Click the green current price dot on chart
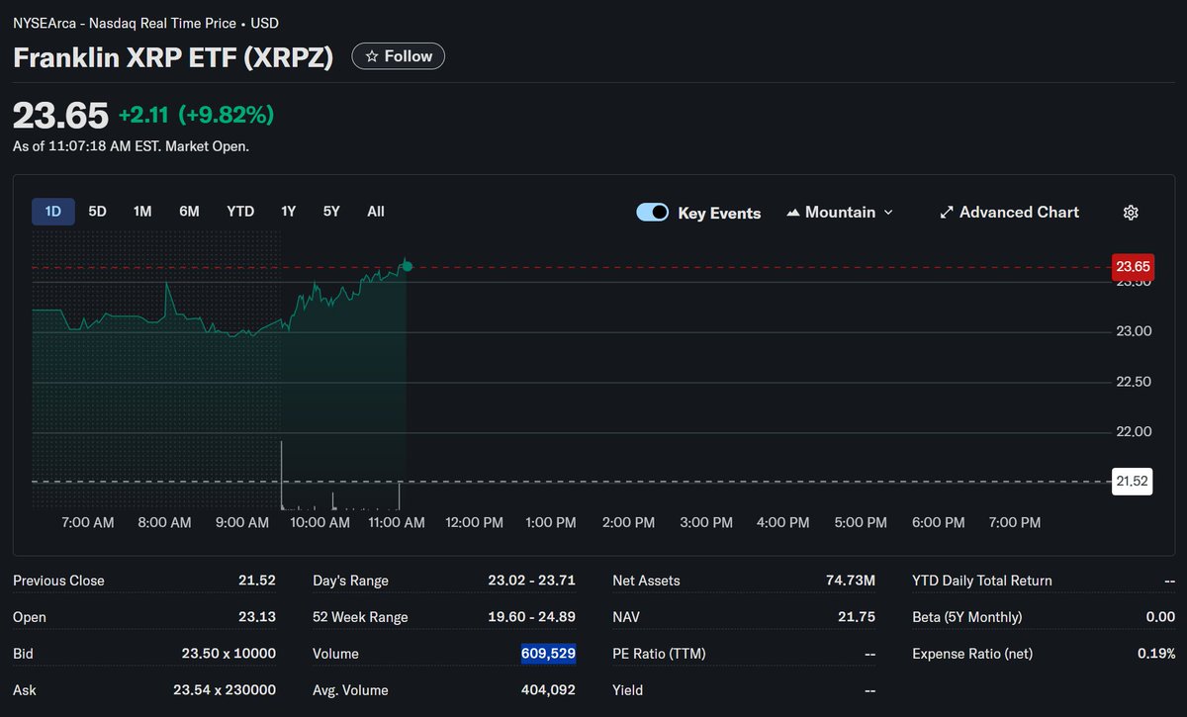The width and height of the screenshot is (1187, 717). pos(408,266)
